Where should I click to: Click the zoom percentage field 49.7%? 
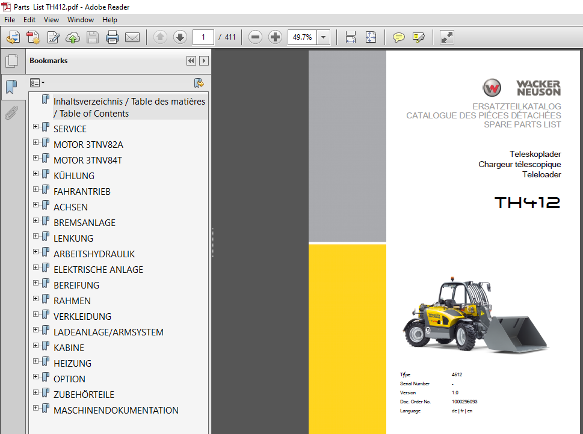302,37
